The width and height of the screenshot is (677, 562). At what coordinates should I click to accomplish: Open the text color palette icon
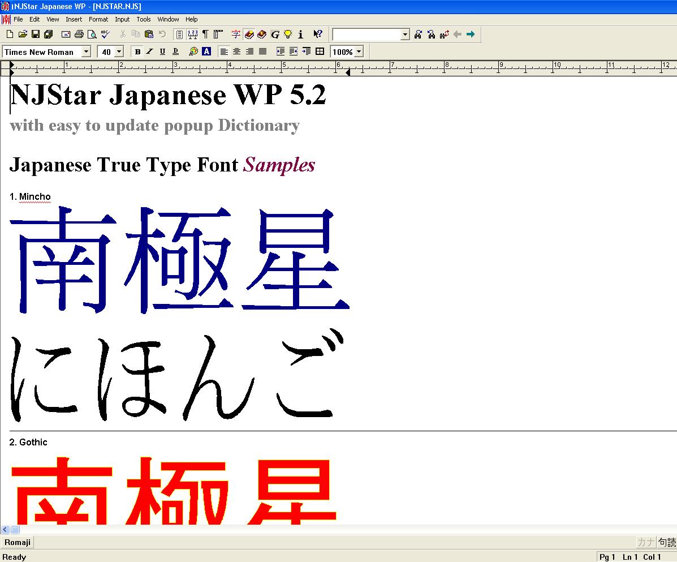pos(193,52)
